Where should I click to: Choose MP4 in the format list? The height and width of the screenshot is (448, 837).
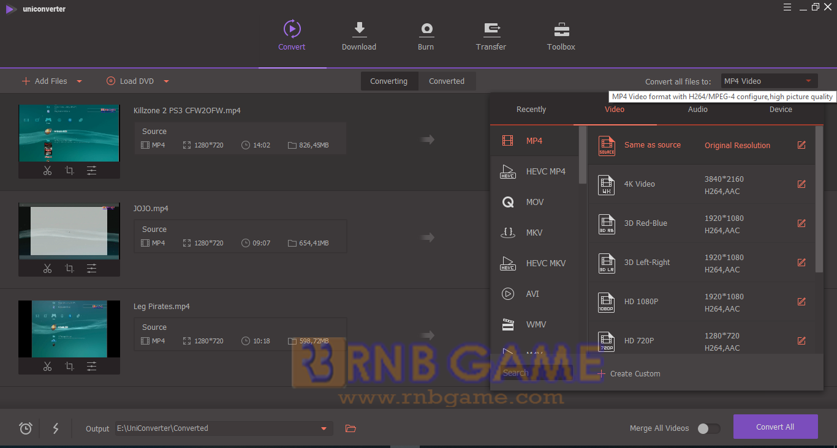click(534, 141)
